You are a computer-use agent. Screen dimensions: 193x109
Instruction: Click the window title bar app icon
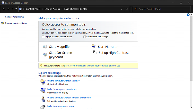pos(3,3)
